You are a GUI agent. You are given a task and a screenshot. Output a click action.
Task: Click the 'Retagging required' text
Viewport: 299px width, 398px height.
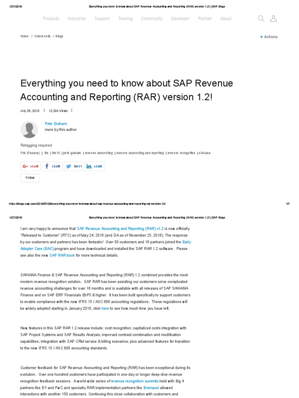[x=36, y=145]
